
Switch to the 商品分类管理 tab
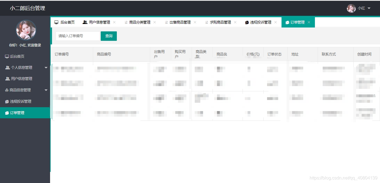[x=140, y=22]
